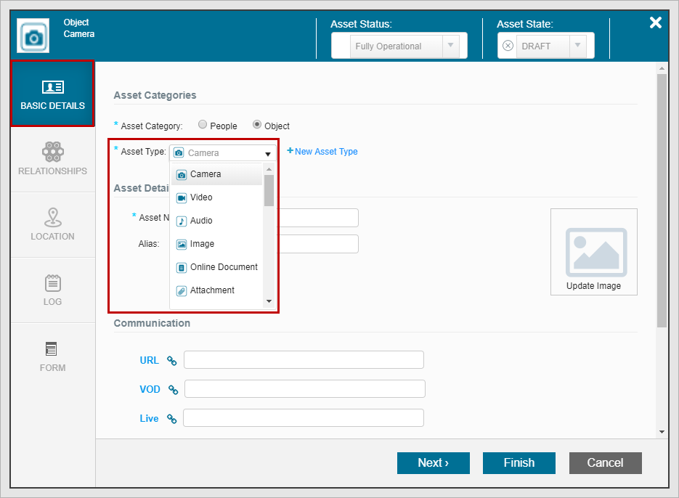679x498 pixels.
Task: Open the Location tab
Action: (52, 224)
